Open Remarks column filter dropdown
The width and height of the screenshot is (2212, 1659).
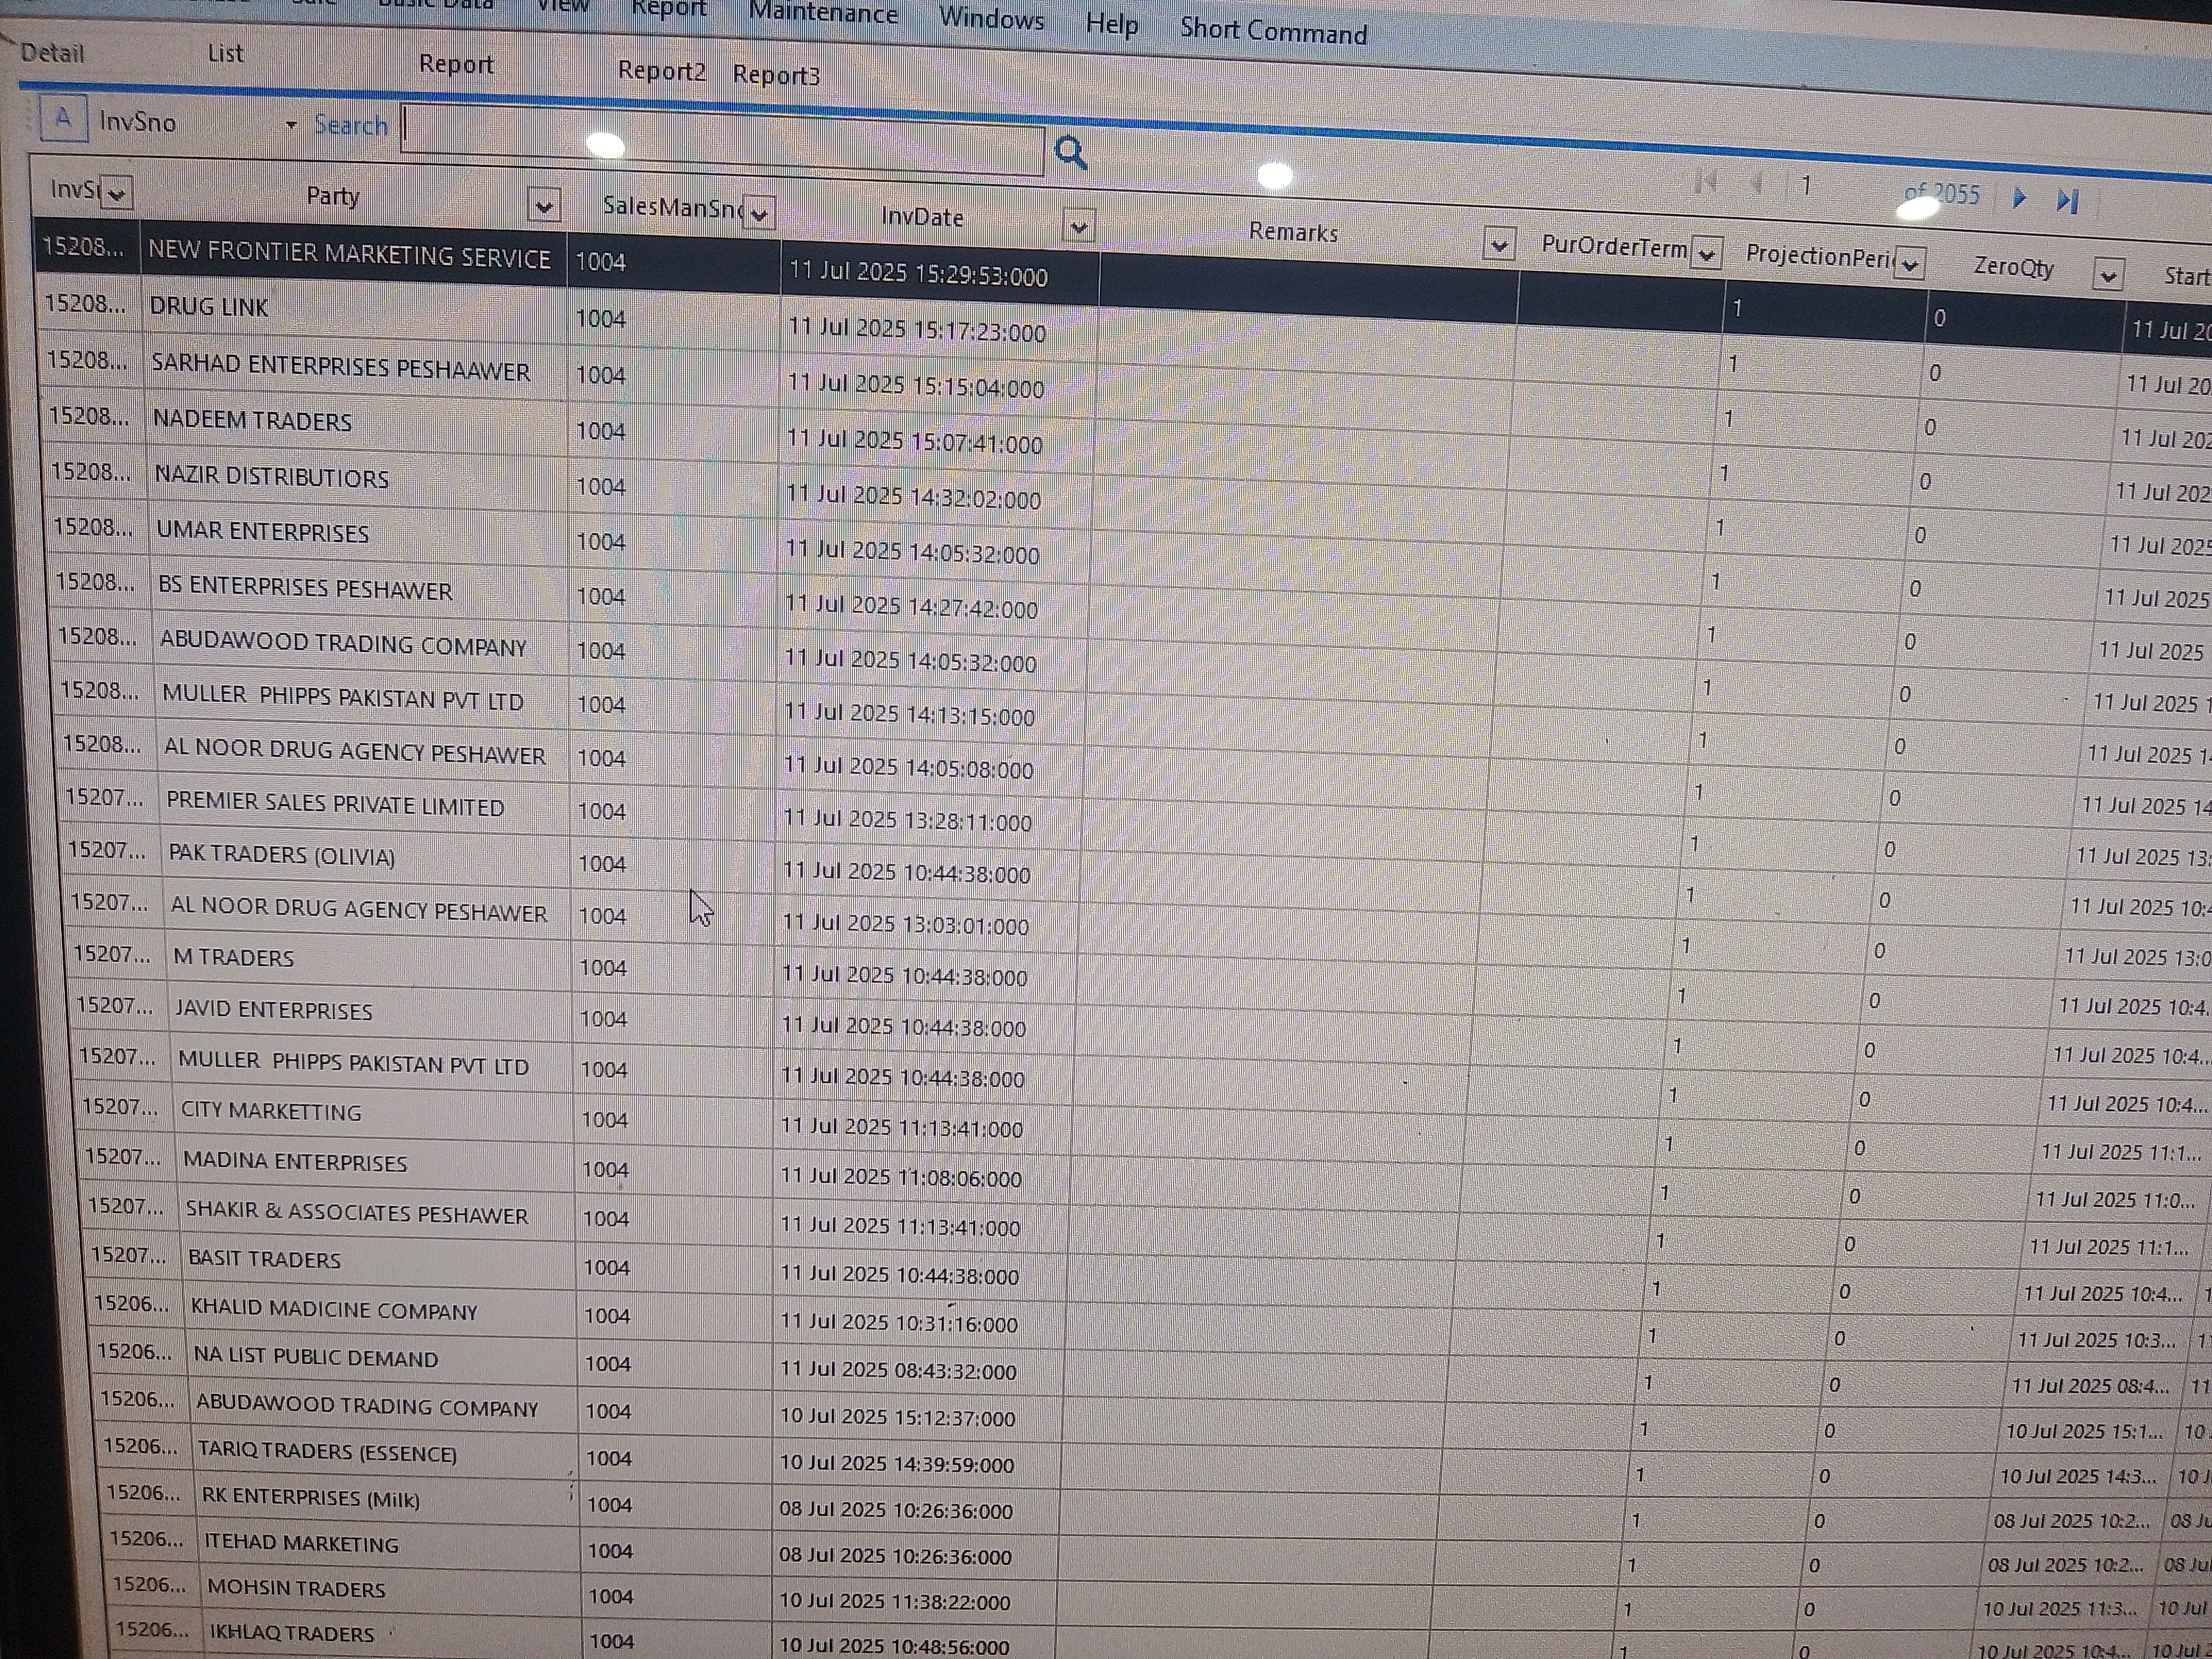(x=1498, y=244)
